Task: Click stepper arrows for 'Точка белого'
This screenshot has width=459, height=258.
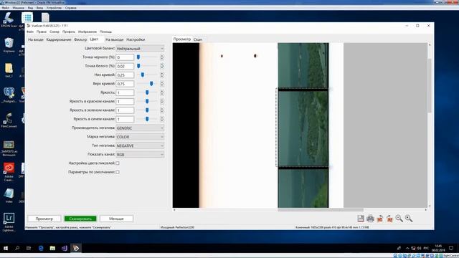Action: coord(162,66)
